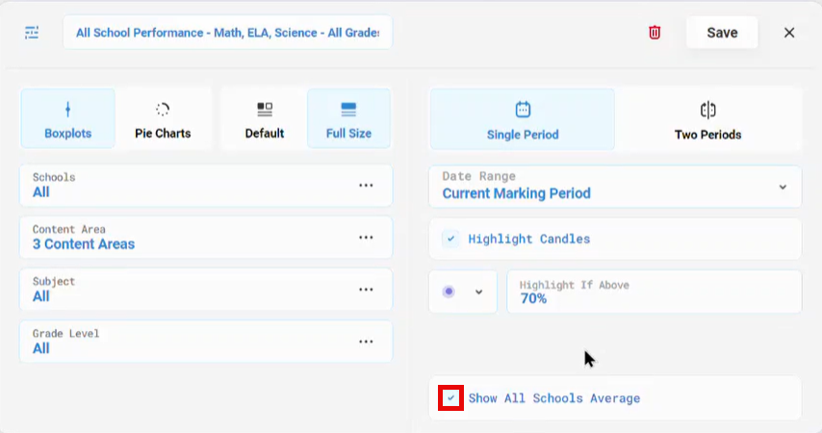Image resolution: width=822 pixels, height=433 pixels.
Task: Open Subject three-dot menu
Action: pos(366,290)
